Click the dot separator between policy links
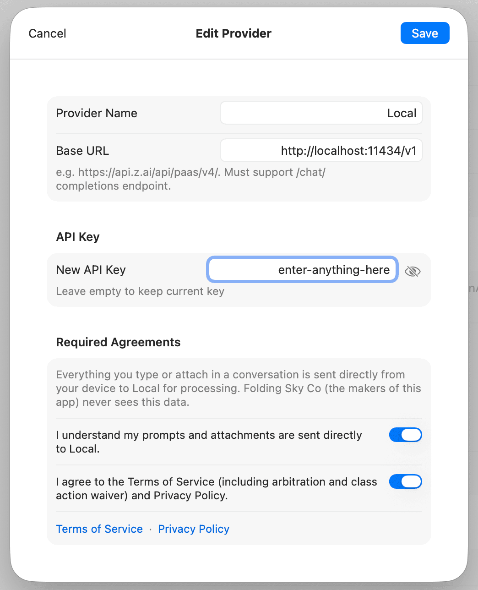Screen dimensions: 478x590 [x=150, y=529]
